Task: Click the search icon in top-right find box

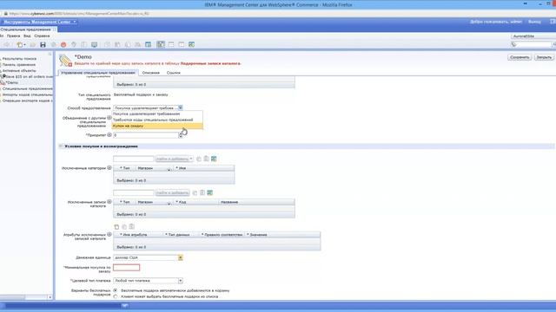Action: [x=513, y=44]
